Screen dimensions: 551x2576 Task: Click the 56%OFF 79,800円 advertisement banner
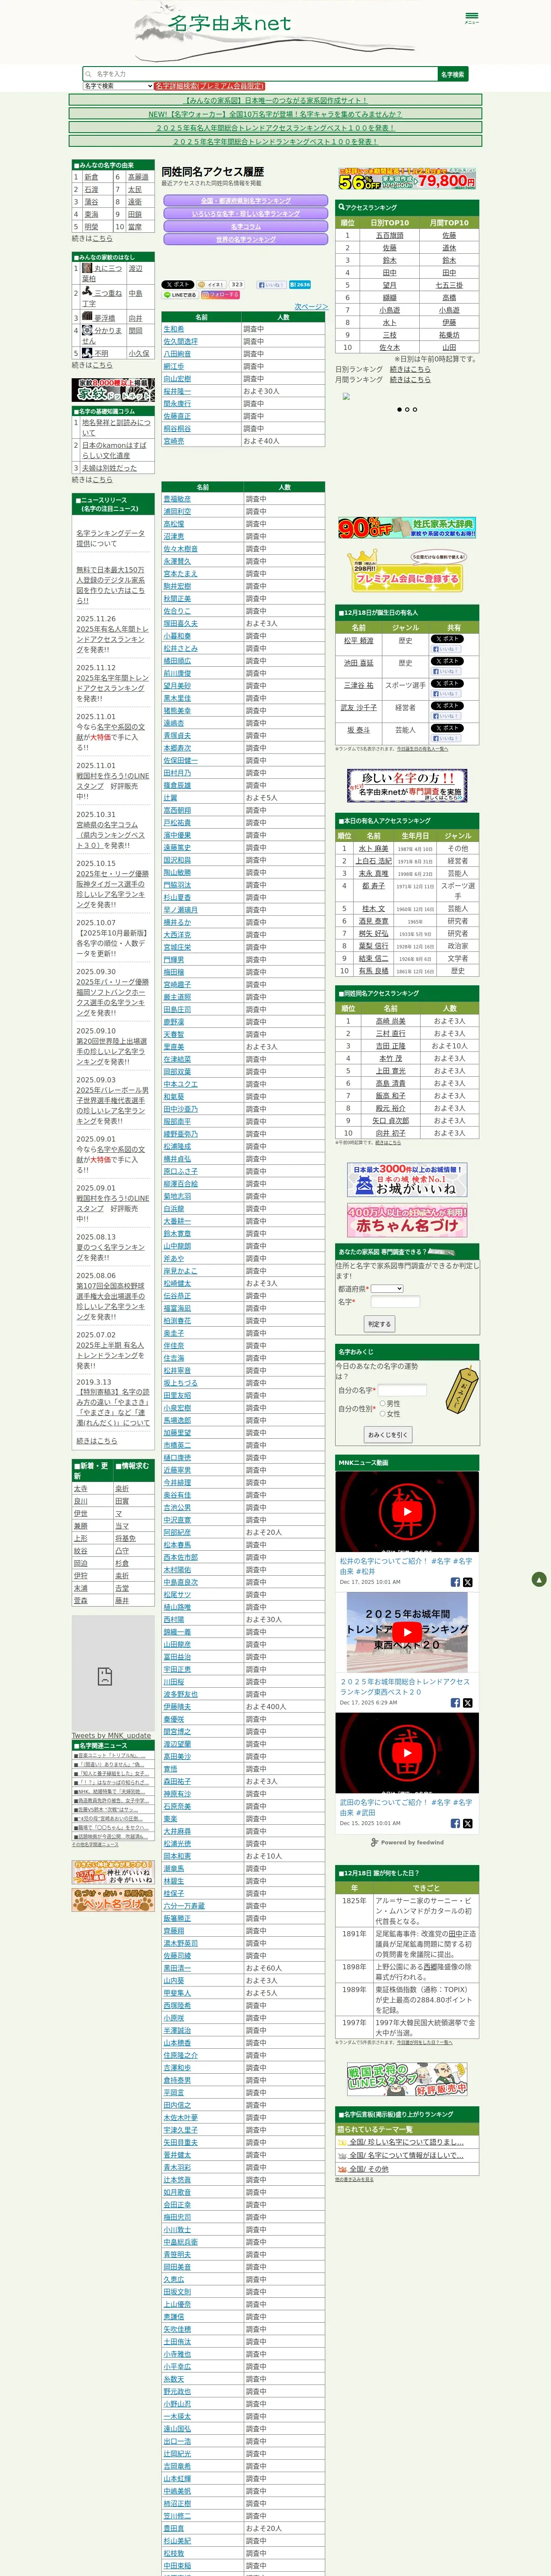(407, 179)
